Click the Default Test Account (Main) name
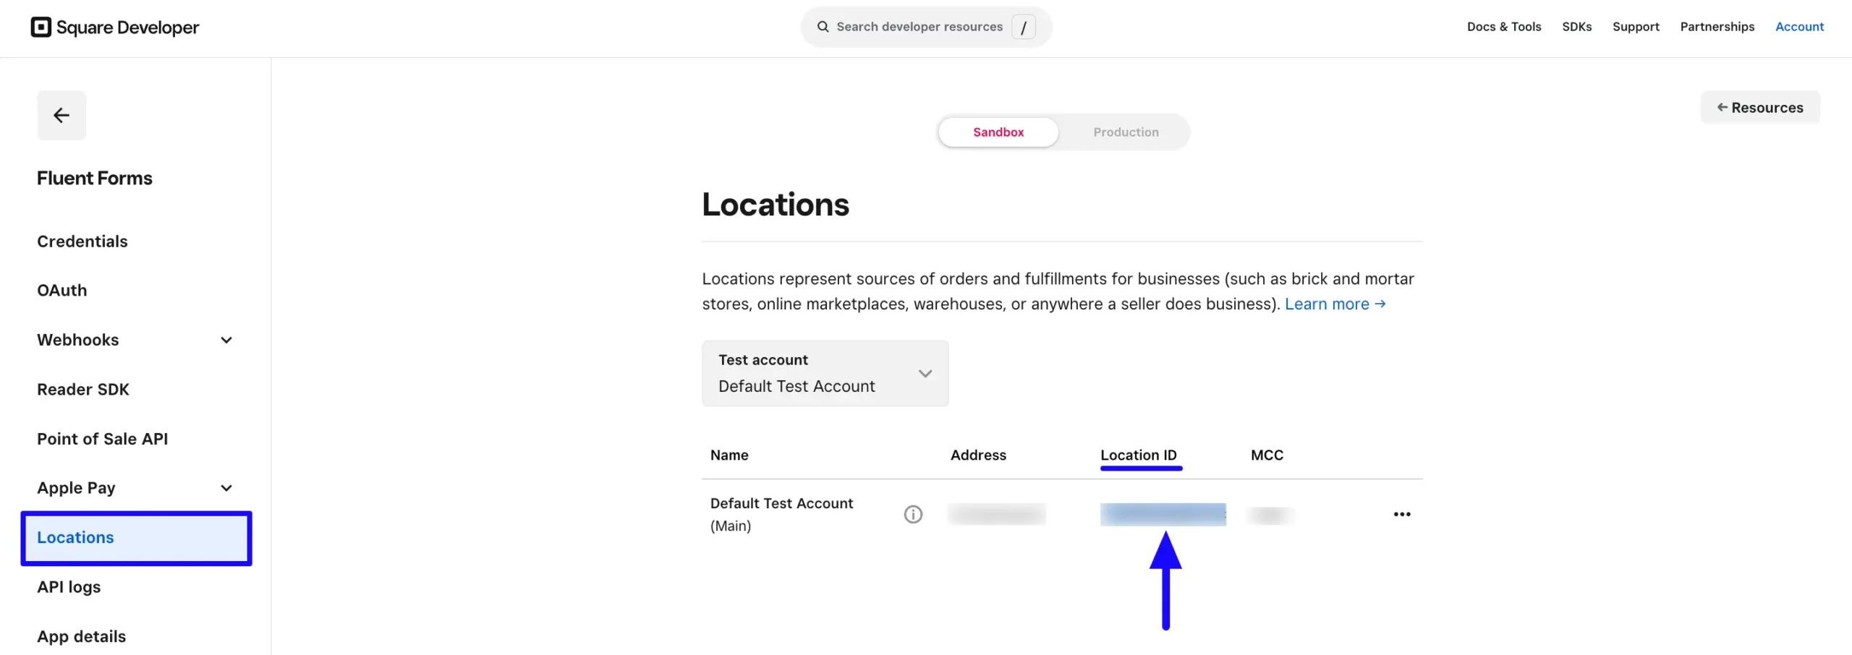This screenshot has height=655, width=1852. [781, 514]
